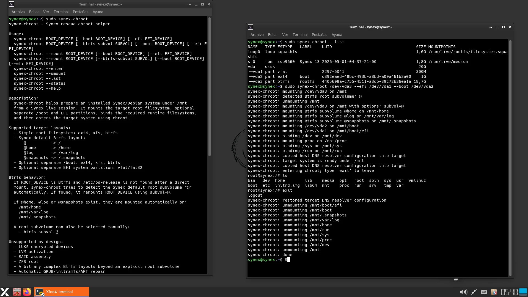Click the UUID 2297-6D41 value
Image resolution: width=528 pixels, height=297 pixels.
[x=333, y=71]
